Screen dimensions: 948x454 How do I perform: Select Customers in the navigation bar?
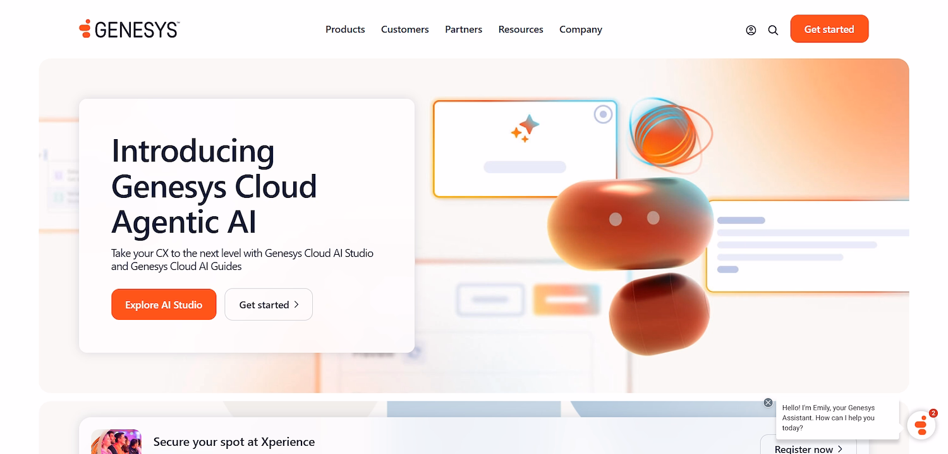click(x=404, y=29)
